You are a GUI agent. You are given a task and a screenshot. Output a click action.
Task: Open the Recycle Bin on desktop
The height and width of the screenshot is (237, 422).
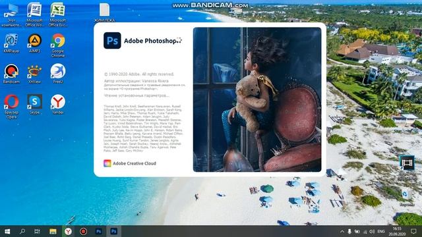pos(406,197)
